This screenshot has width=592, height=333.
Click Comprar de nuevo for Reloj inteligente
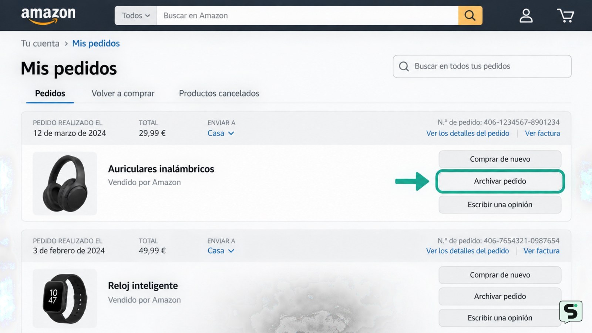click(x=500, y=275)
